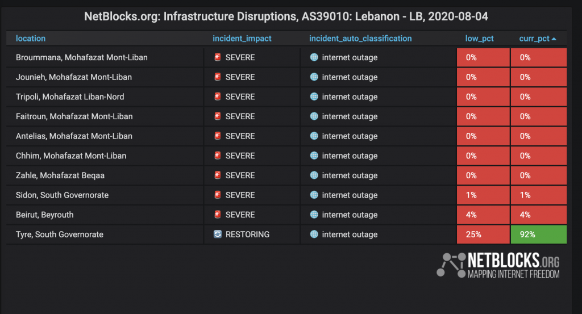Click the siren icon in Sidon row
Screen dimensions: 582x314
point(218,195)
